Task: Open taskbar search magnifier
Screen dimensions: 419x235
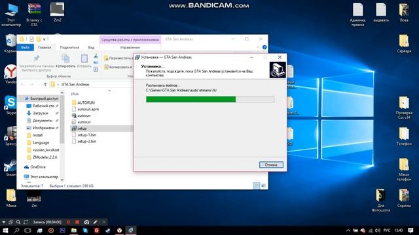Action: pyautogui.click(x=16, y=230)
